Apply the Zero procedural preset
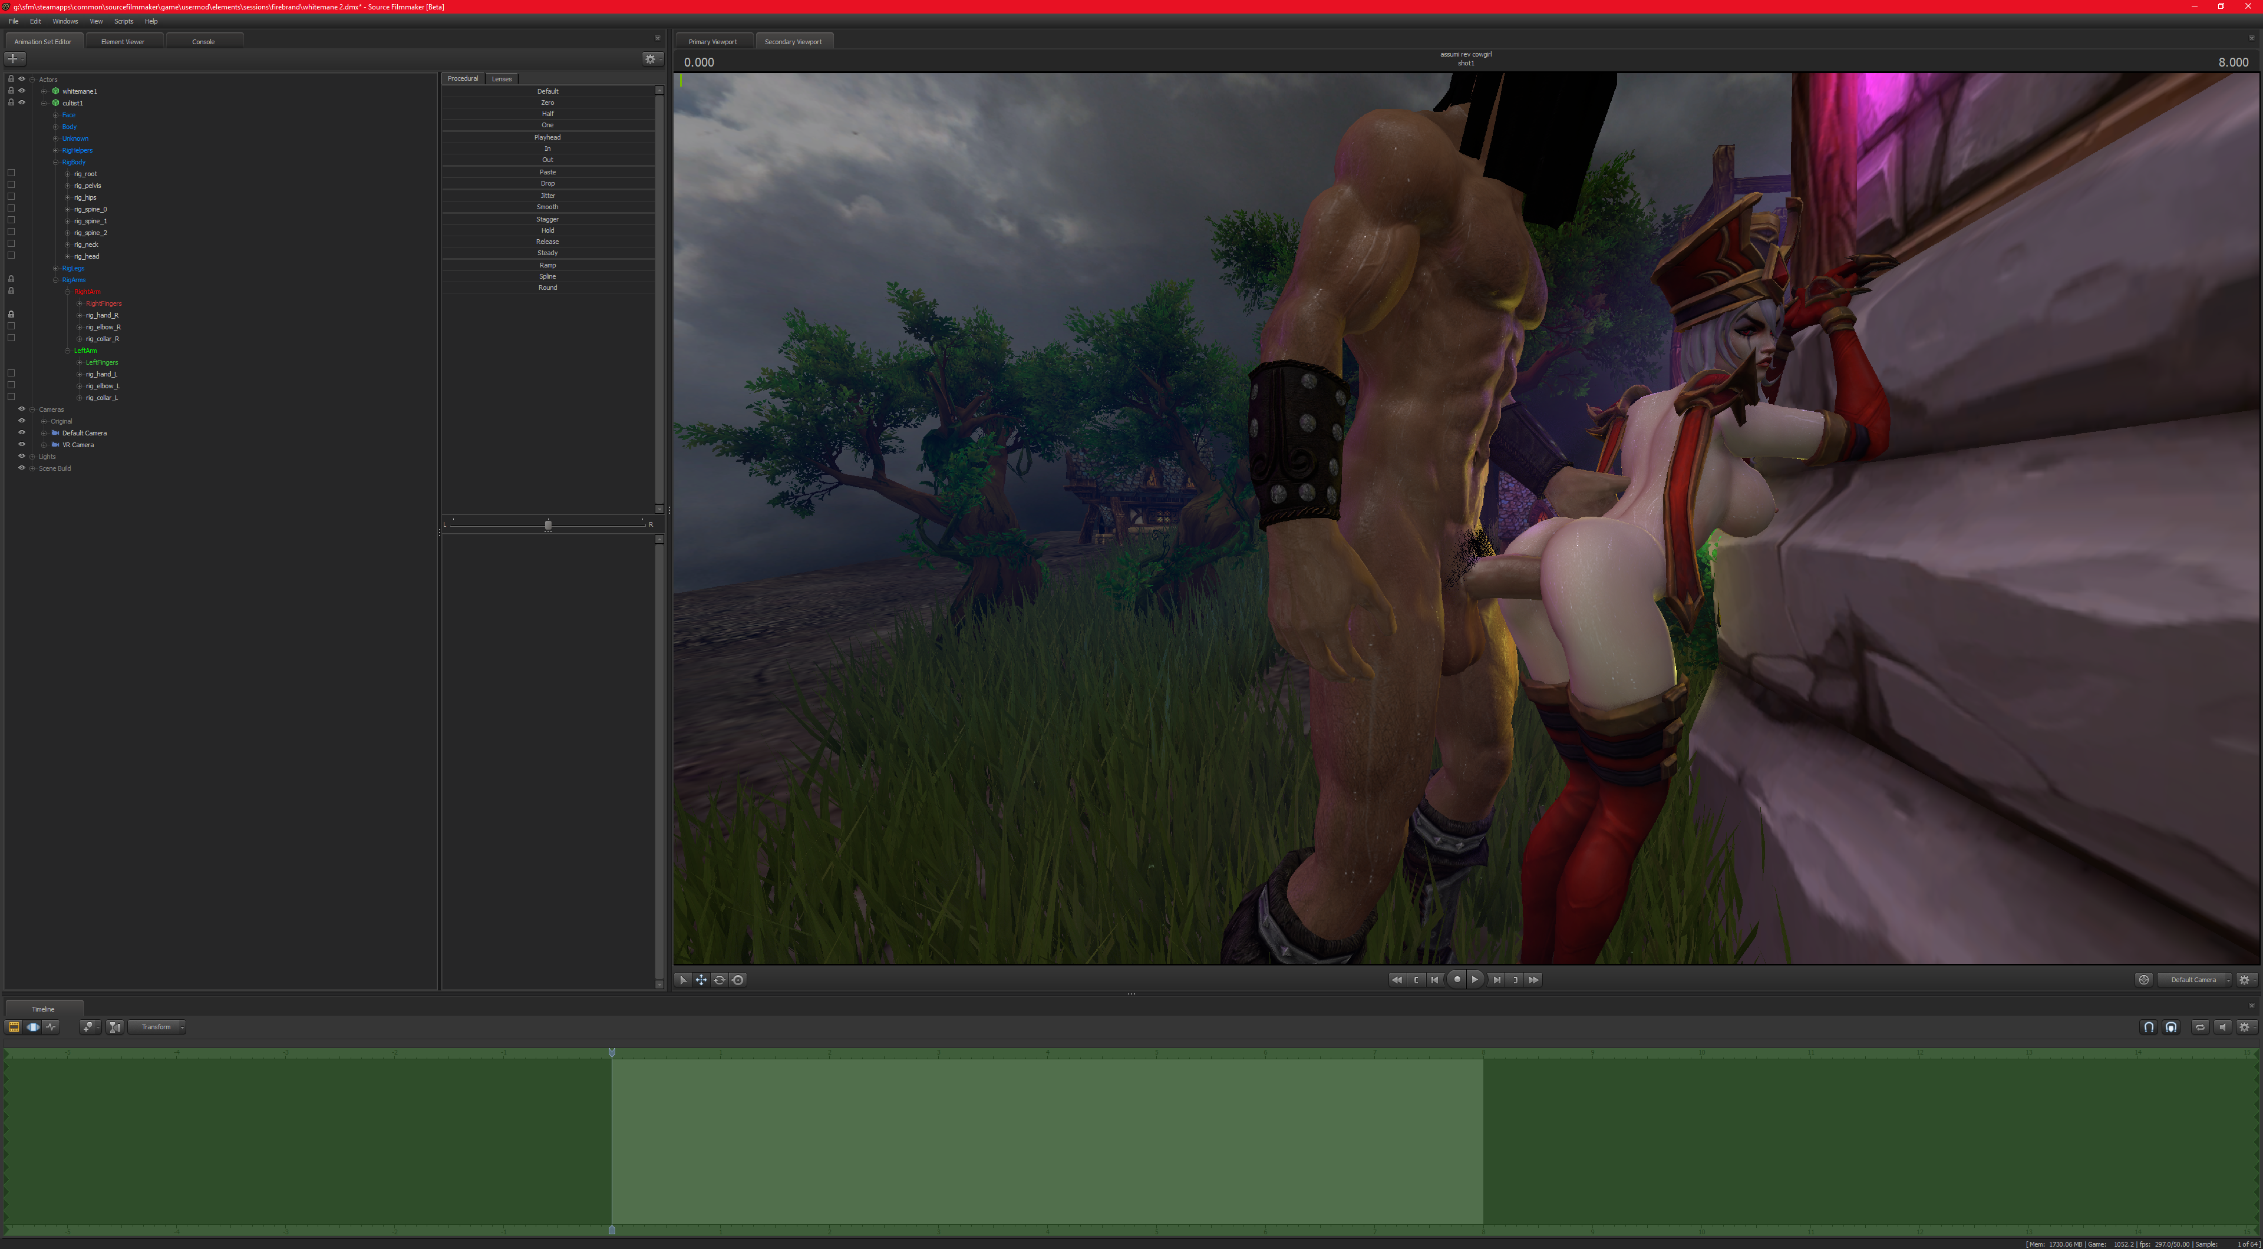Image resolution: width=2263 pixels, height=1249 pixels. click(548, 103)
